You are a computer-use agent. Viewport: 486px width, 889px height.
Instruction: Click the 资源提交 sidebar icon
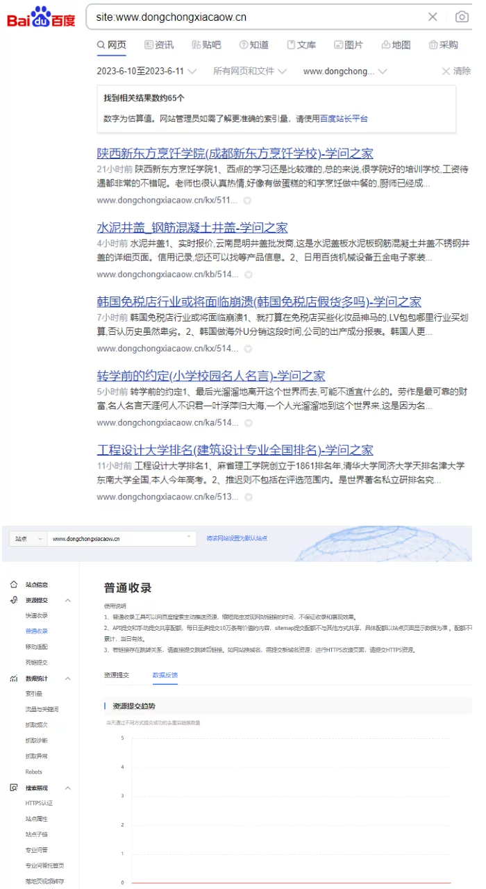click(14, 600)
